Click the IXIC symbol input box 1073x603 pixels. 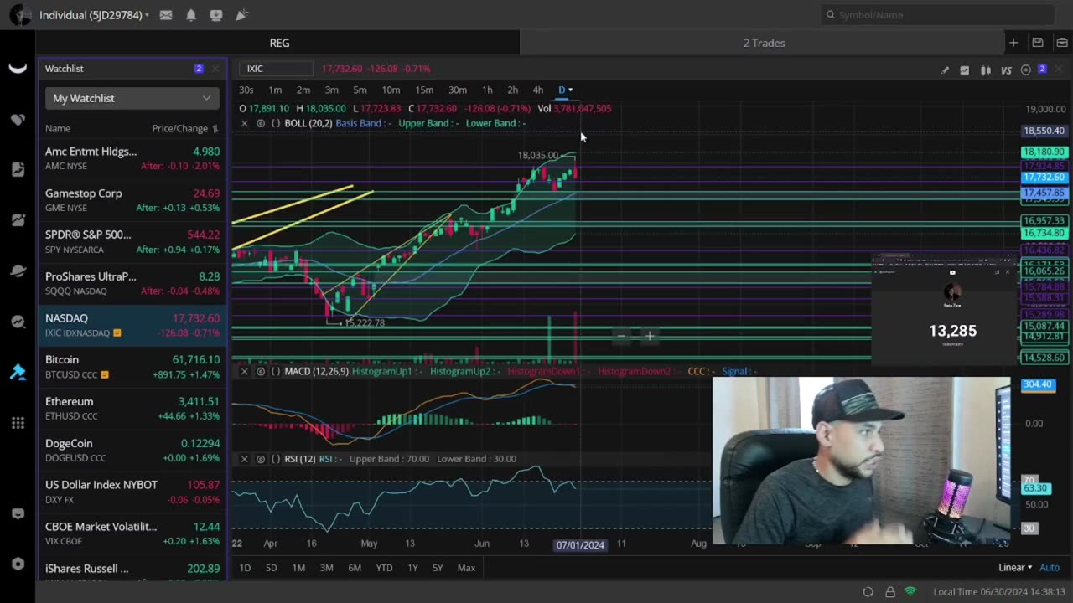click(276, 69)
